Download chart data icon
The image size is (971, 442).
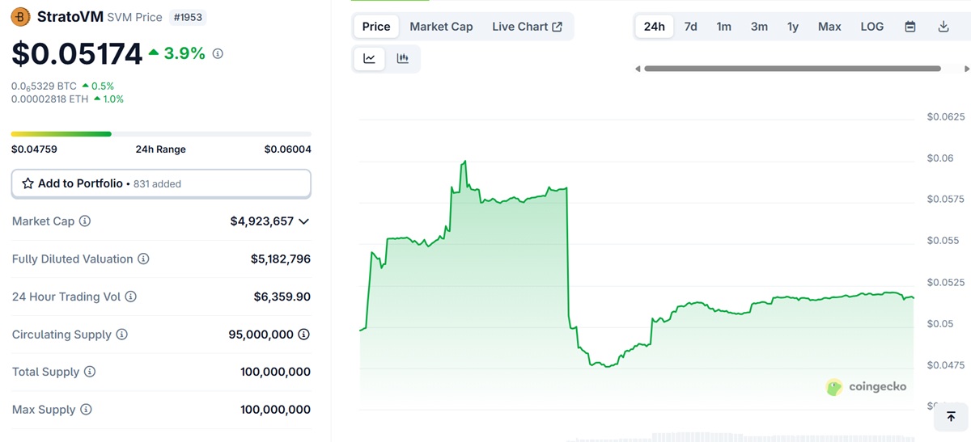pos(943,27)
